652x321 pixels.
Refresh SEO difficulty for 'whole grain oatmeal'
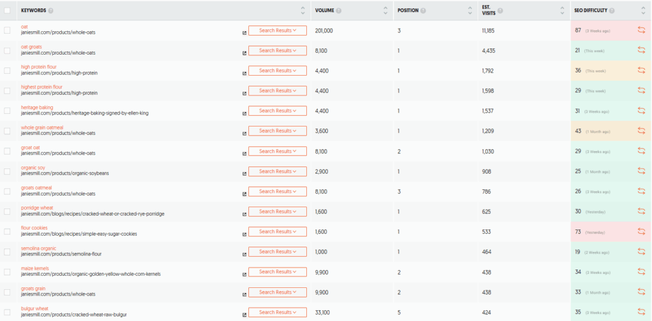[641, 131]
